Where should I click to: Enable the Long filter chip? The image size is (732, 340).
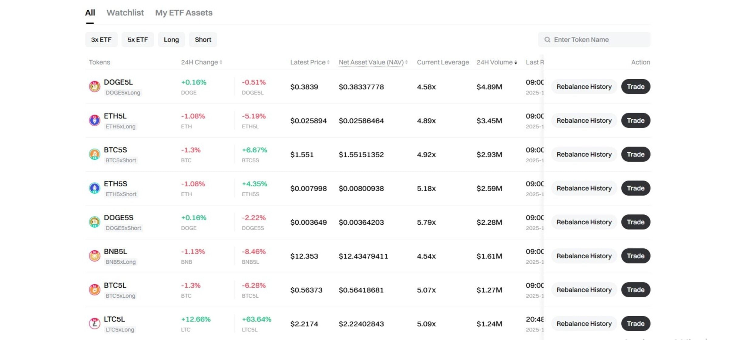(171, 40)
